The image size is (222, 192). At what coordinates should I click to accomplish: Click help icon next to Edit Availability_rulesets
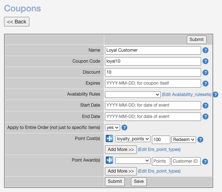(215, 95)
